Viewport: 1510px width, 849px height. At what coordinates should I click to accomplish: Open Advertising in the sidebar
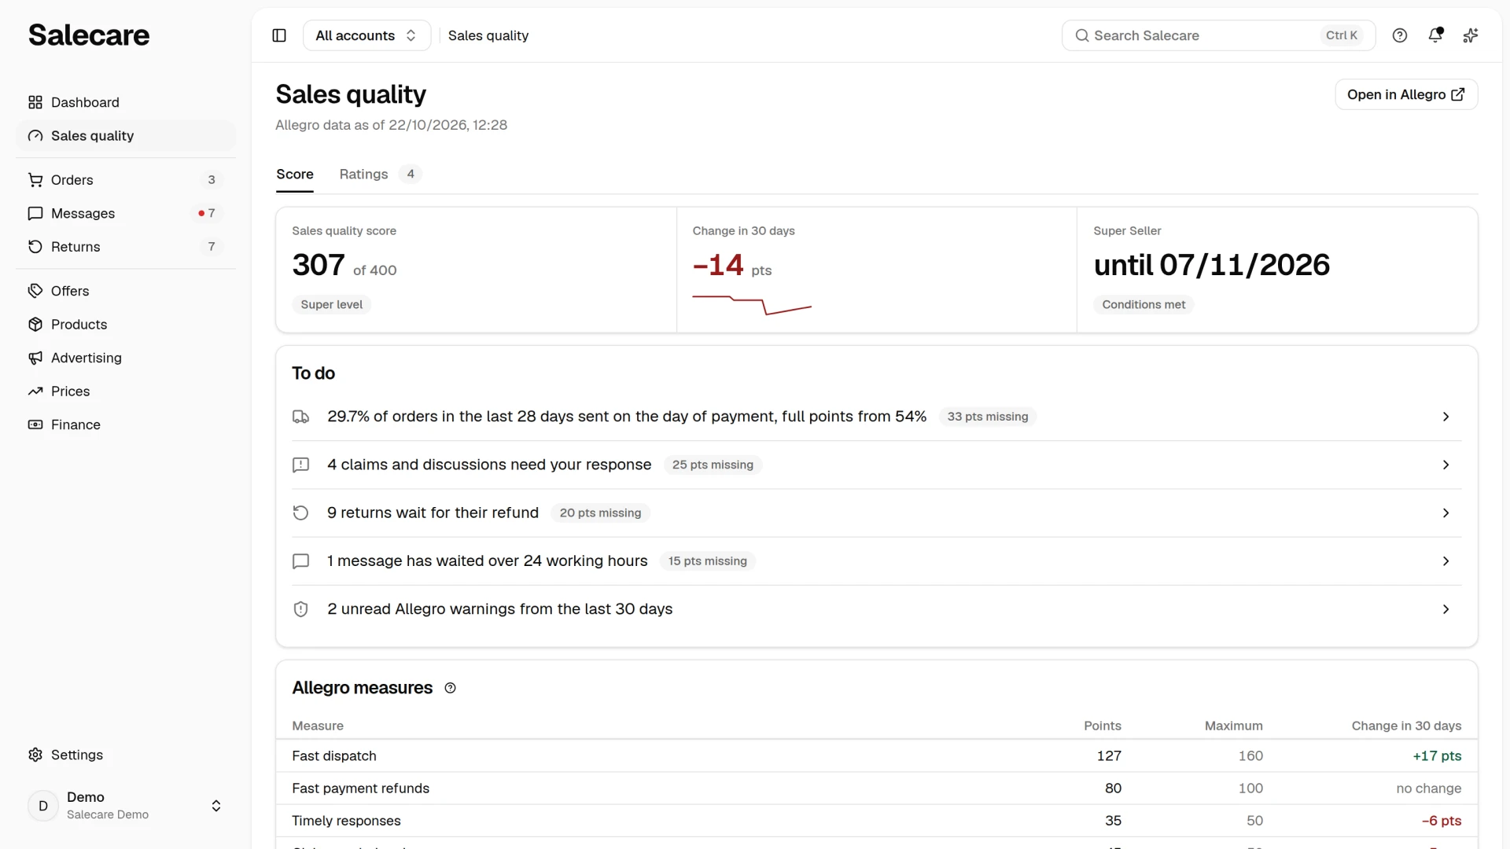[126, 358]
